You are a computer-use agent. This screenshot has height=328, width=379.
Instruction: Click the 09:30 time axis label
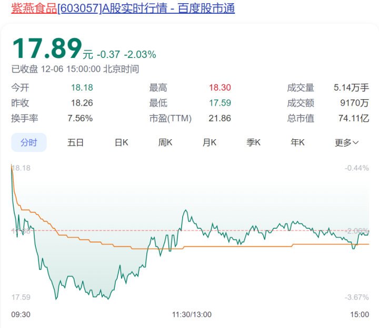pos(21,314)
